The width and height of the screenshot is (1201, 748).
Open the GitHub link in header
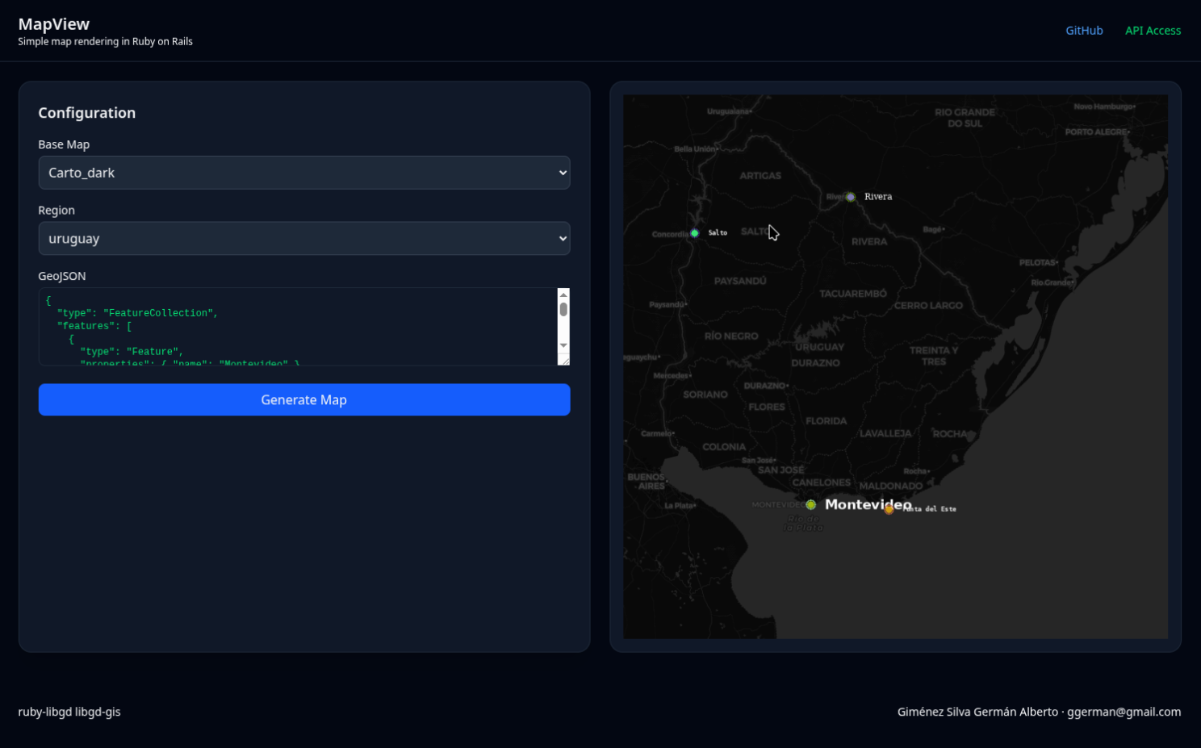1084,31
